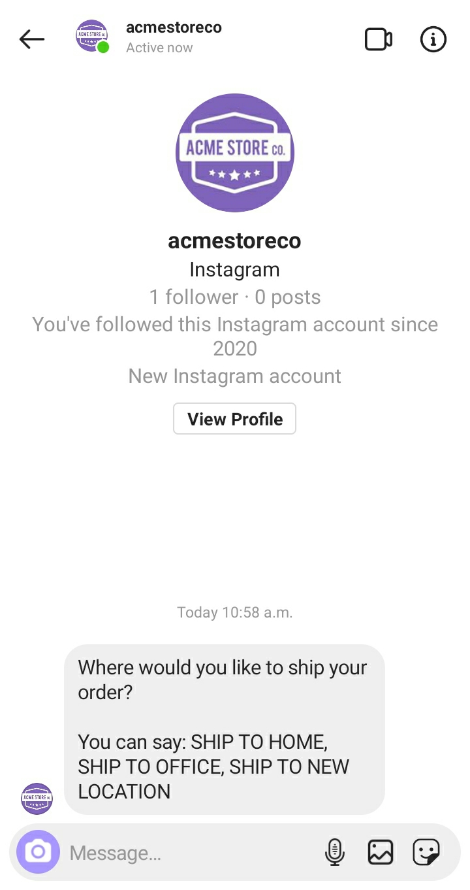Tap bold acmestoreco name below profile picture

[235, 241]
